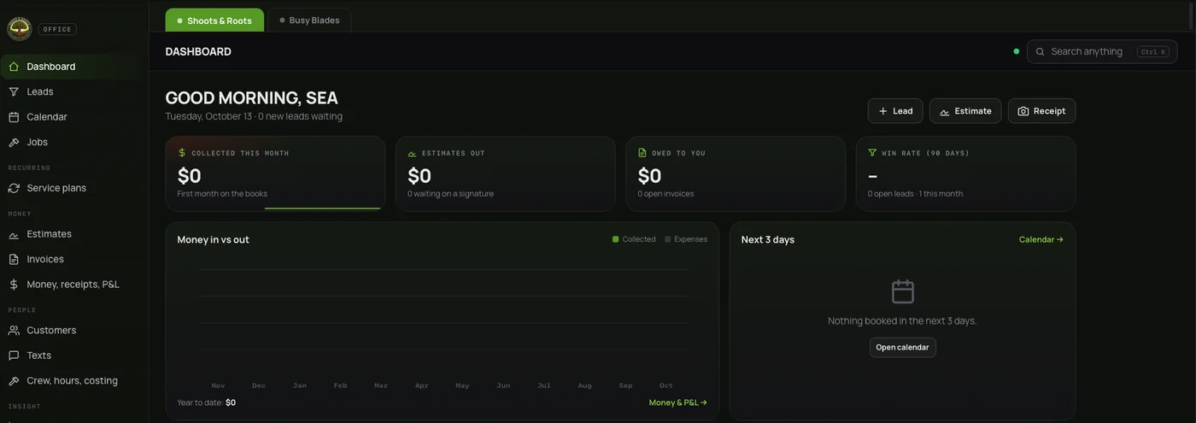Click the GOOD MORNING, SEA heading

(252, 97)
